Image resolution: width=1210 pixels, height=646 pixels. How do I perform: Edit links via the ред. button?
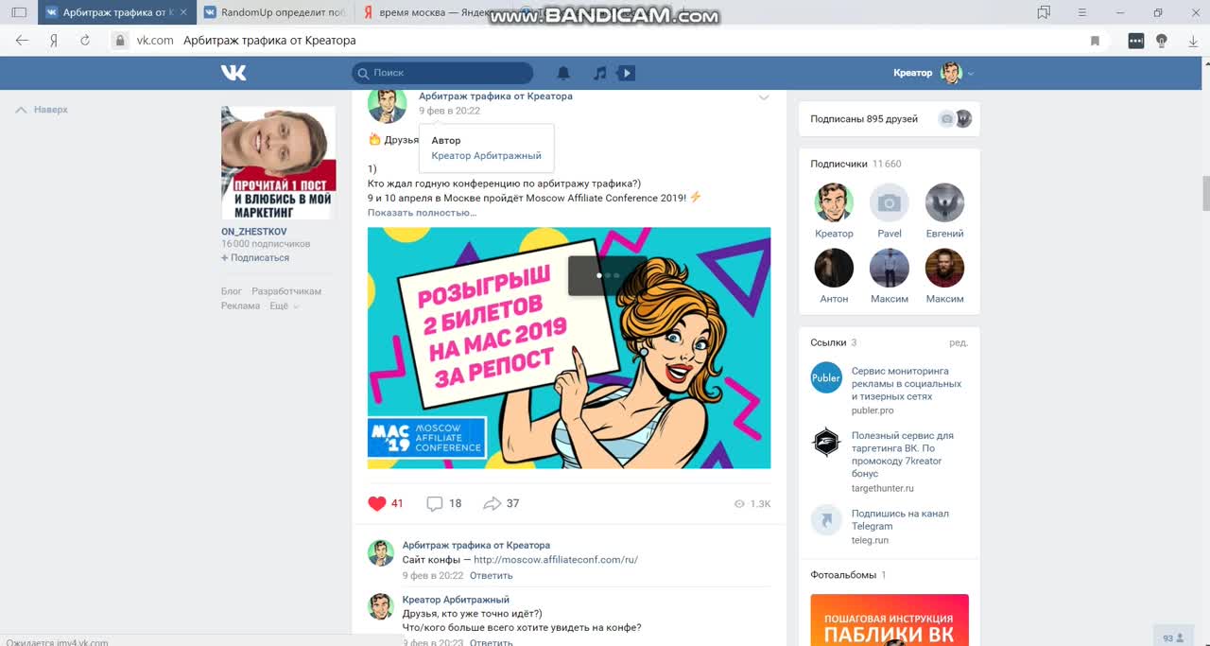(959, 342)
